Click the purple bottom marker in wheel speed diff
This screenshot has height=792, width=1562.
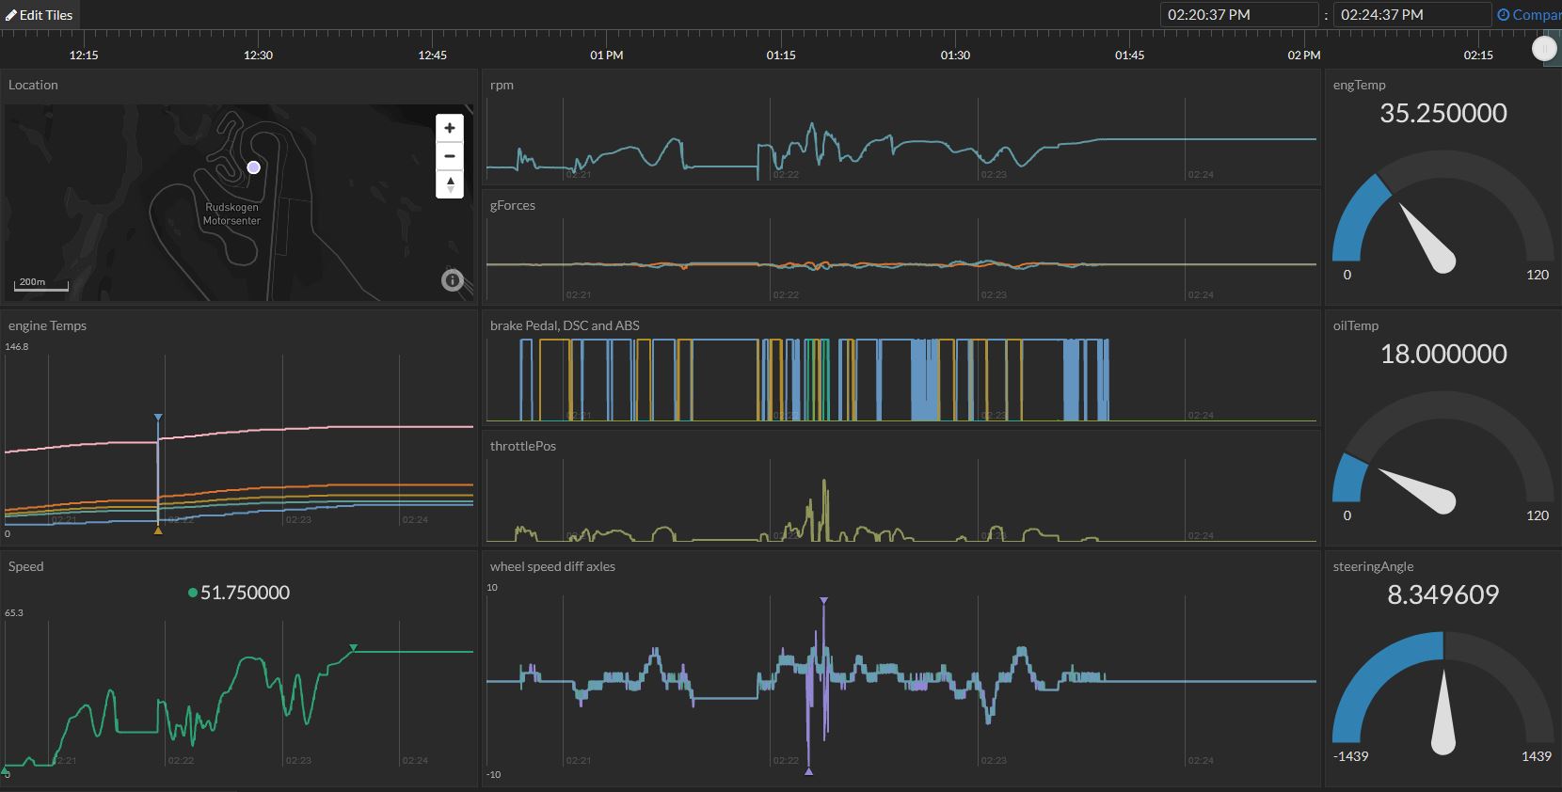tap(808, 772)
